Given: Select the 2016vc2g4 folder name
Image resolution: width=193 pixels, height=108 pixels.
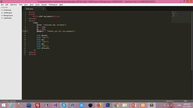Looking at the screenshot, I should 7,10.
